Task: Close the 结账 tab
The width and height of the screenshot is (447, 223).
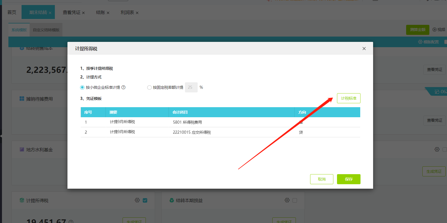Action: pyautogui.click(x=108, y=13)
